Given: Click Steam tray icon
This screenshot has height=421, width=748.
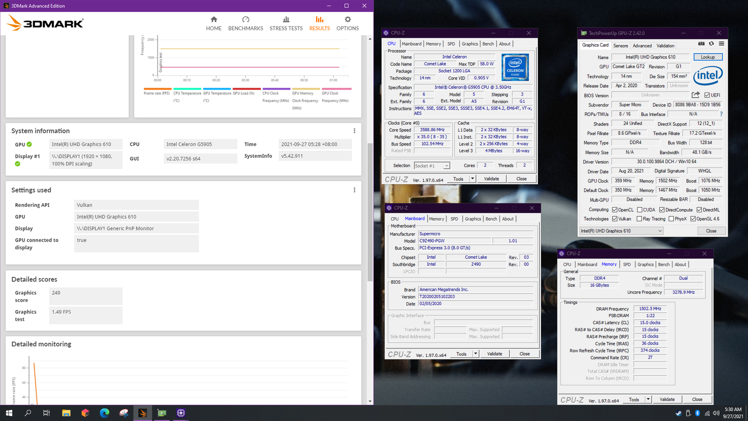Looking at the screenshot, I should coord(678,413).
